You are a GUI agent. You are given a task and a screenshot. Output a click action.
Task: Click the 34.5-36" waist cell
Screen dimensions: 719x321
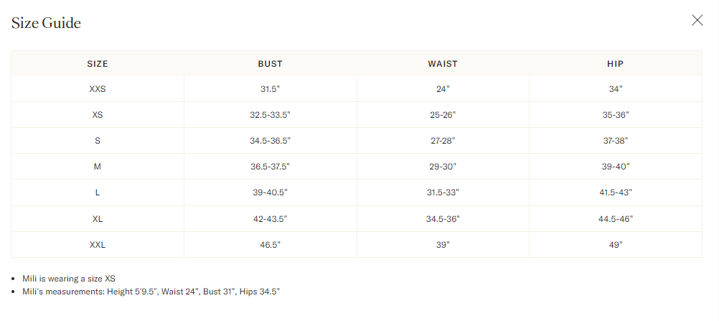(x=443, y=218)
